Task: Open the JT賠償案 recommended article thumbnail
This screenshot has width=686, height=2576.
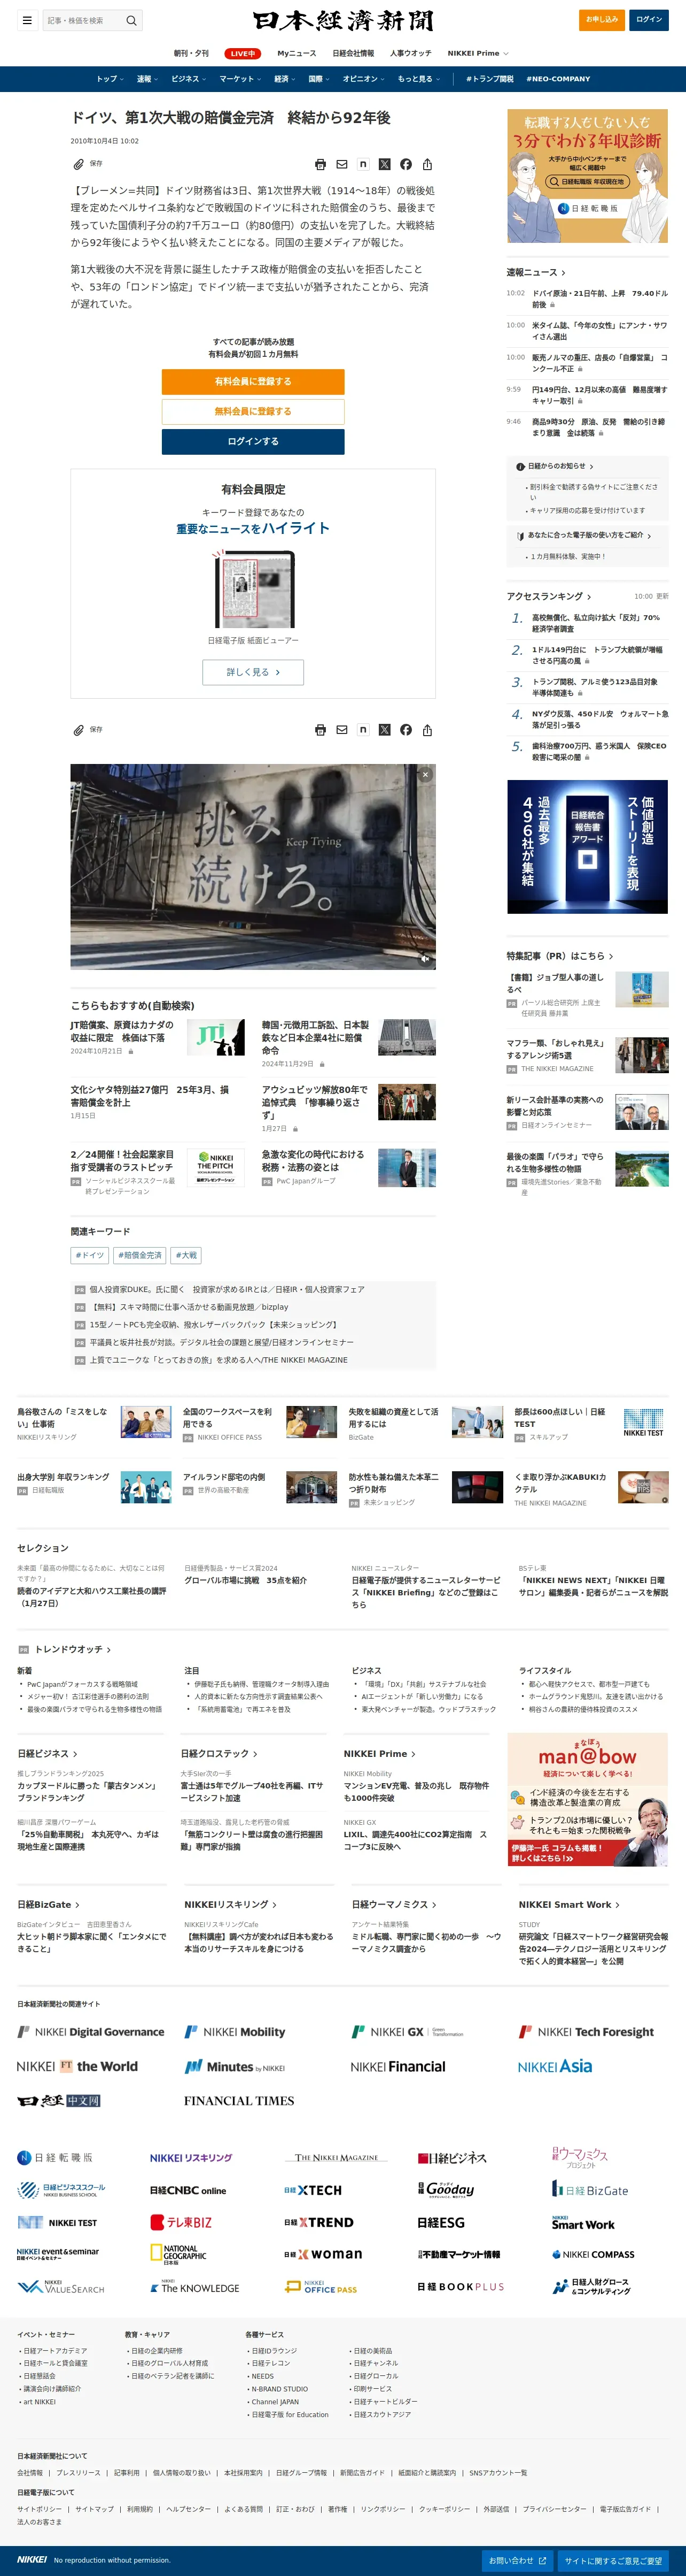Action: (216, 1037)
